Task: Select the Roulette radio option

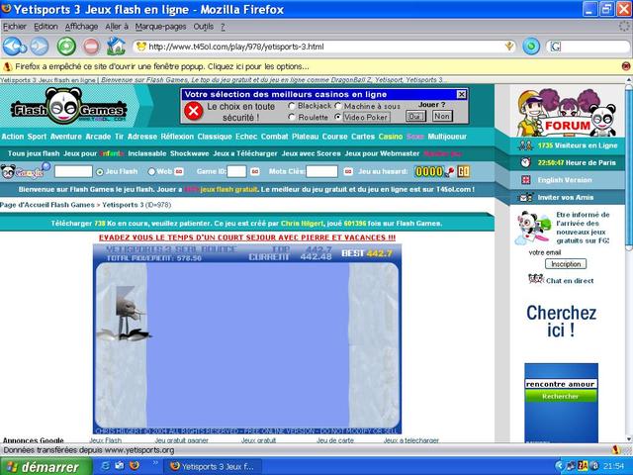Action: click(292, 117)
